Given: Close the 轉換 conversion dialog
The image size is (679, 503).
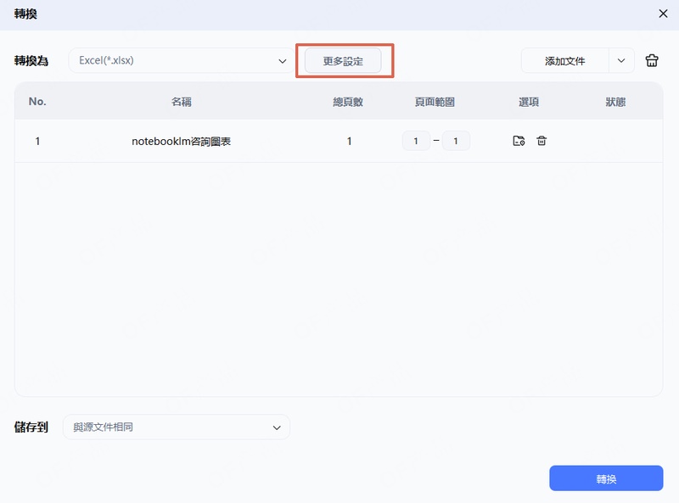Looking at the screenshot, I should click(x=665, y=14).
